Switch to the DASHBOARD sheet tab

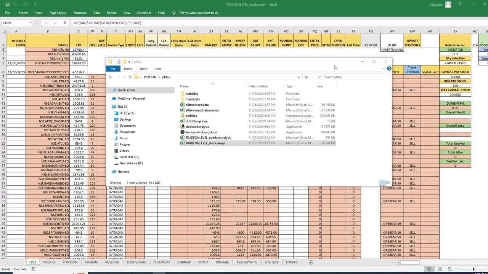point(136,262)
